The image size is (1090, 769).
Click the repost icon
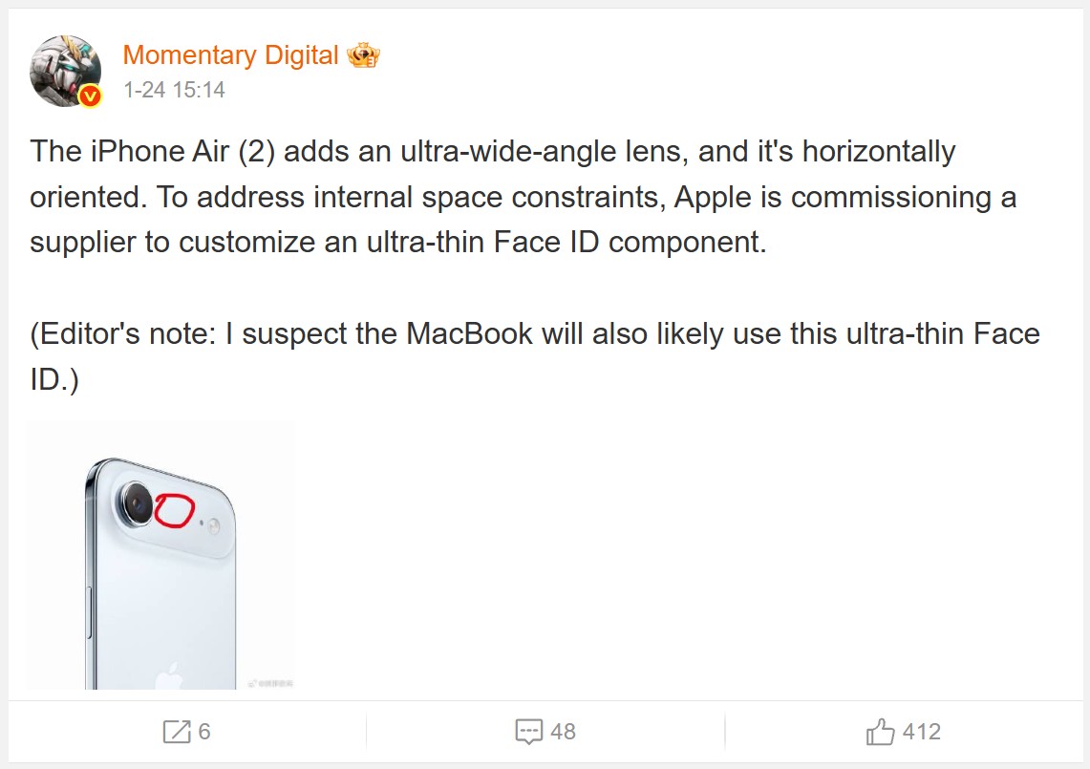point(177,732)
